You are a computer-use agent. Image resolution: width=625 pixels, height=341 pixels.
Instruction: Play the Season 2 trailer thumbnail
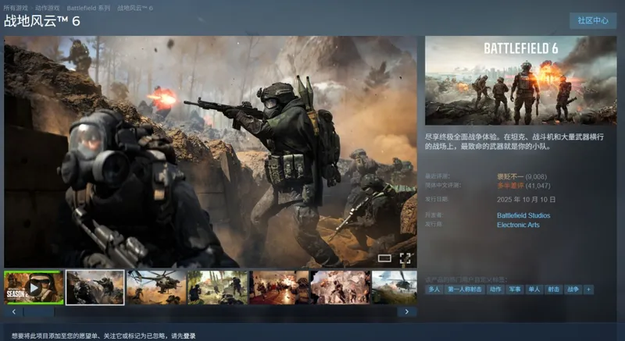click(34, 287)
